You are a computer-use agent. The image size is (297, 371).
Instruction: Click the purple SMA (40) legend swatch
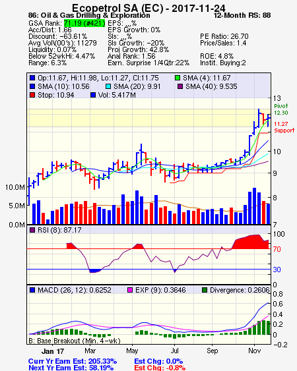pyautogui.click(x=180, y=86)
